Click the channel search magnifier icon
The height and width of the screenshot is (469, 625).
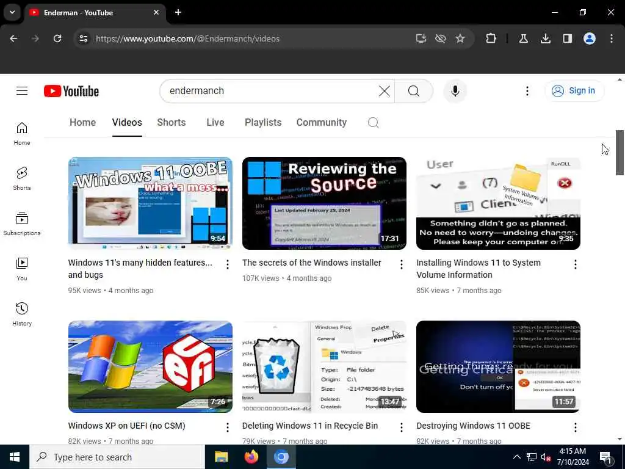tap(373, 122)
